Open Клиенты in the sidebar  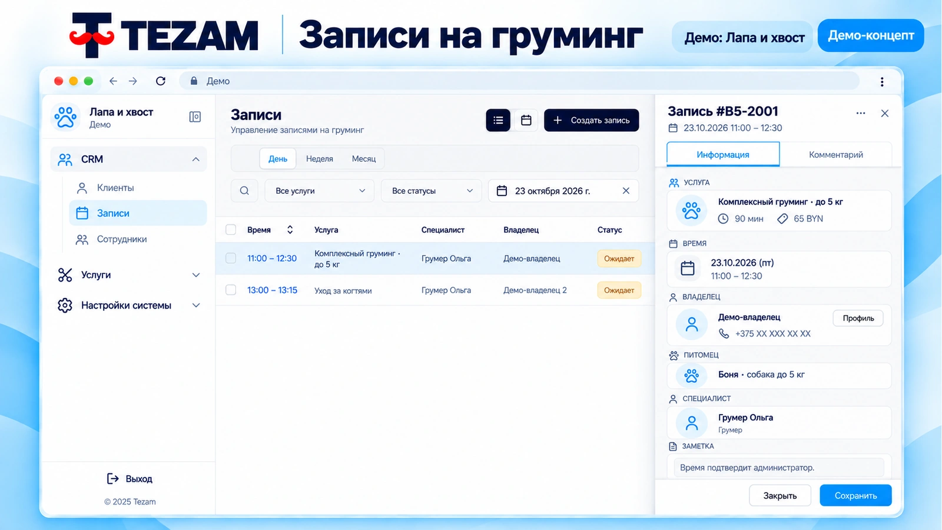(138, 188)
